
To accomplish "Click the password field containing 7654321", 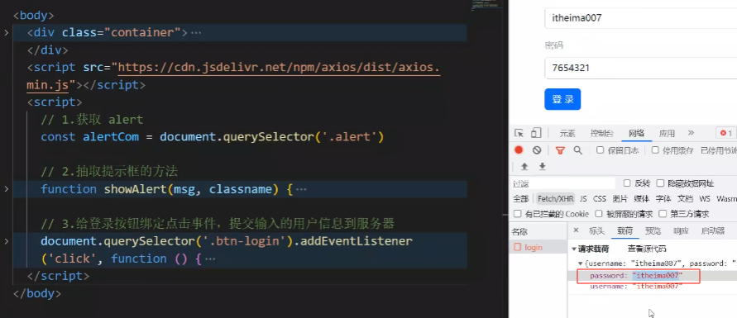I will click(x=641, y=68).
